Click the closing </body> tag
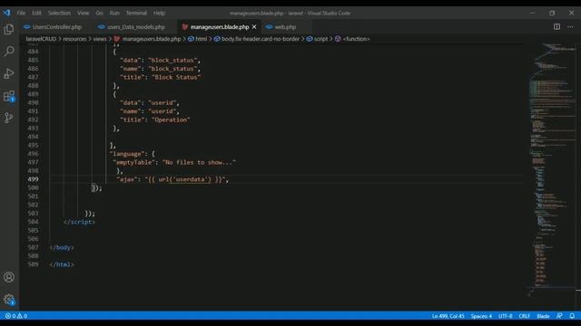This screenshot has height=326, width=581. pos(62,247)
